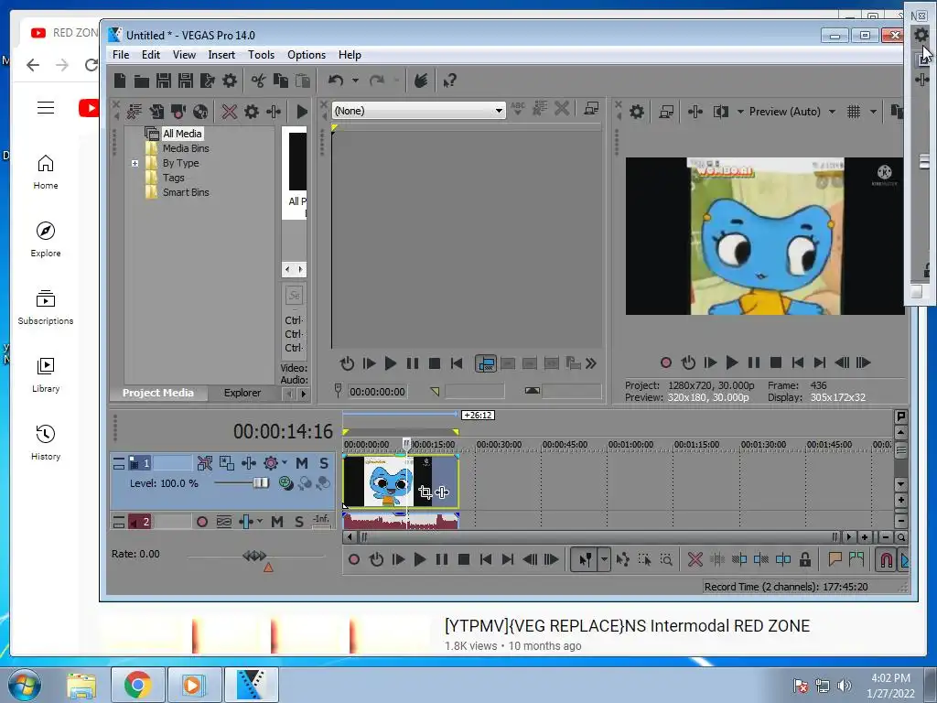Switch to the Project Media tab
937x703 pixels.
[157, 393]
